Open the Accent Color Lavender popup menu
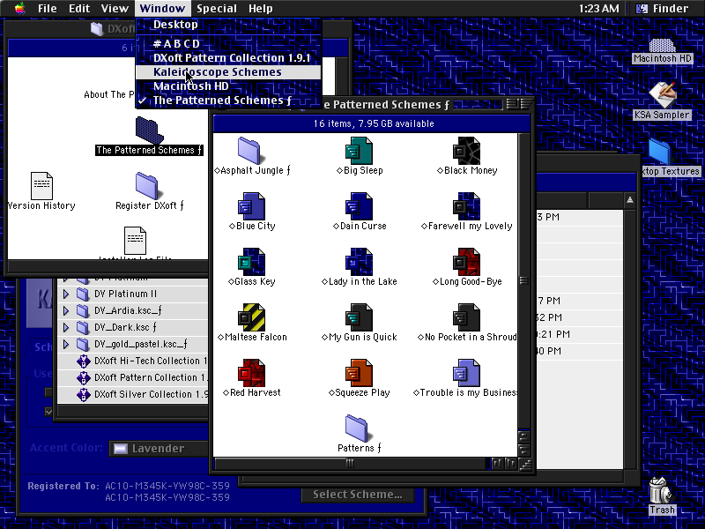 (160, 449)
